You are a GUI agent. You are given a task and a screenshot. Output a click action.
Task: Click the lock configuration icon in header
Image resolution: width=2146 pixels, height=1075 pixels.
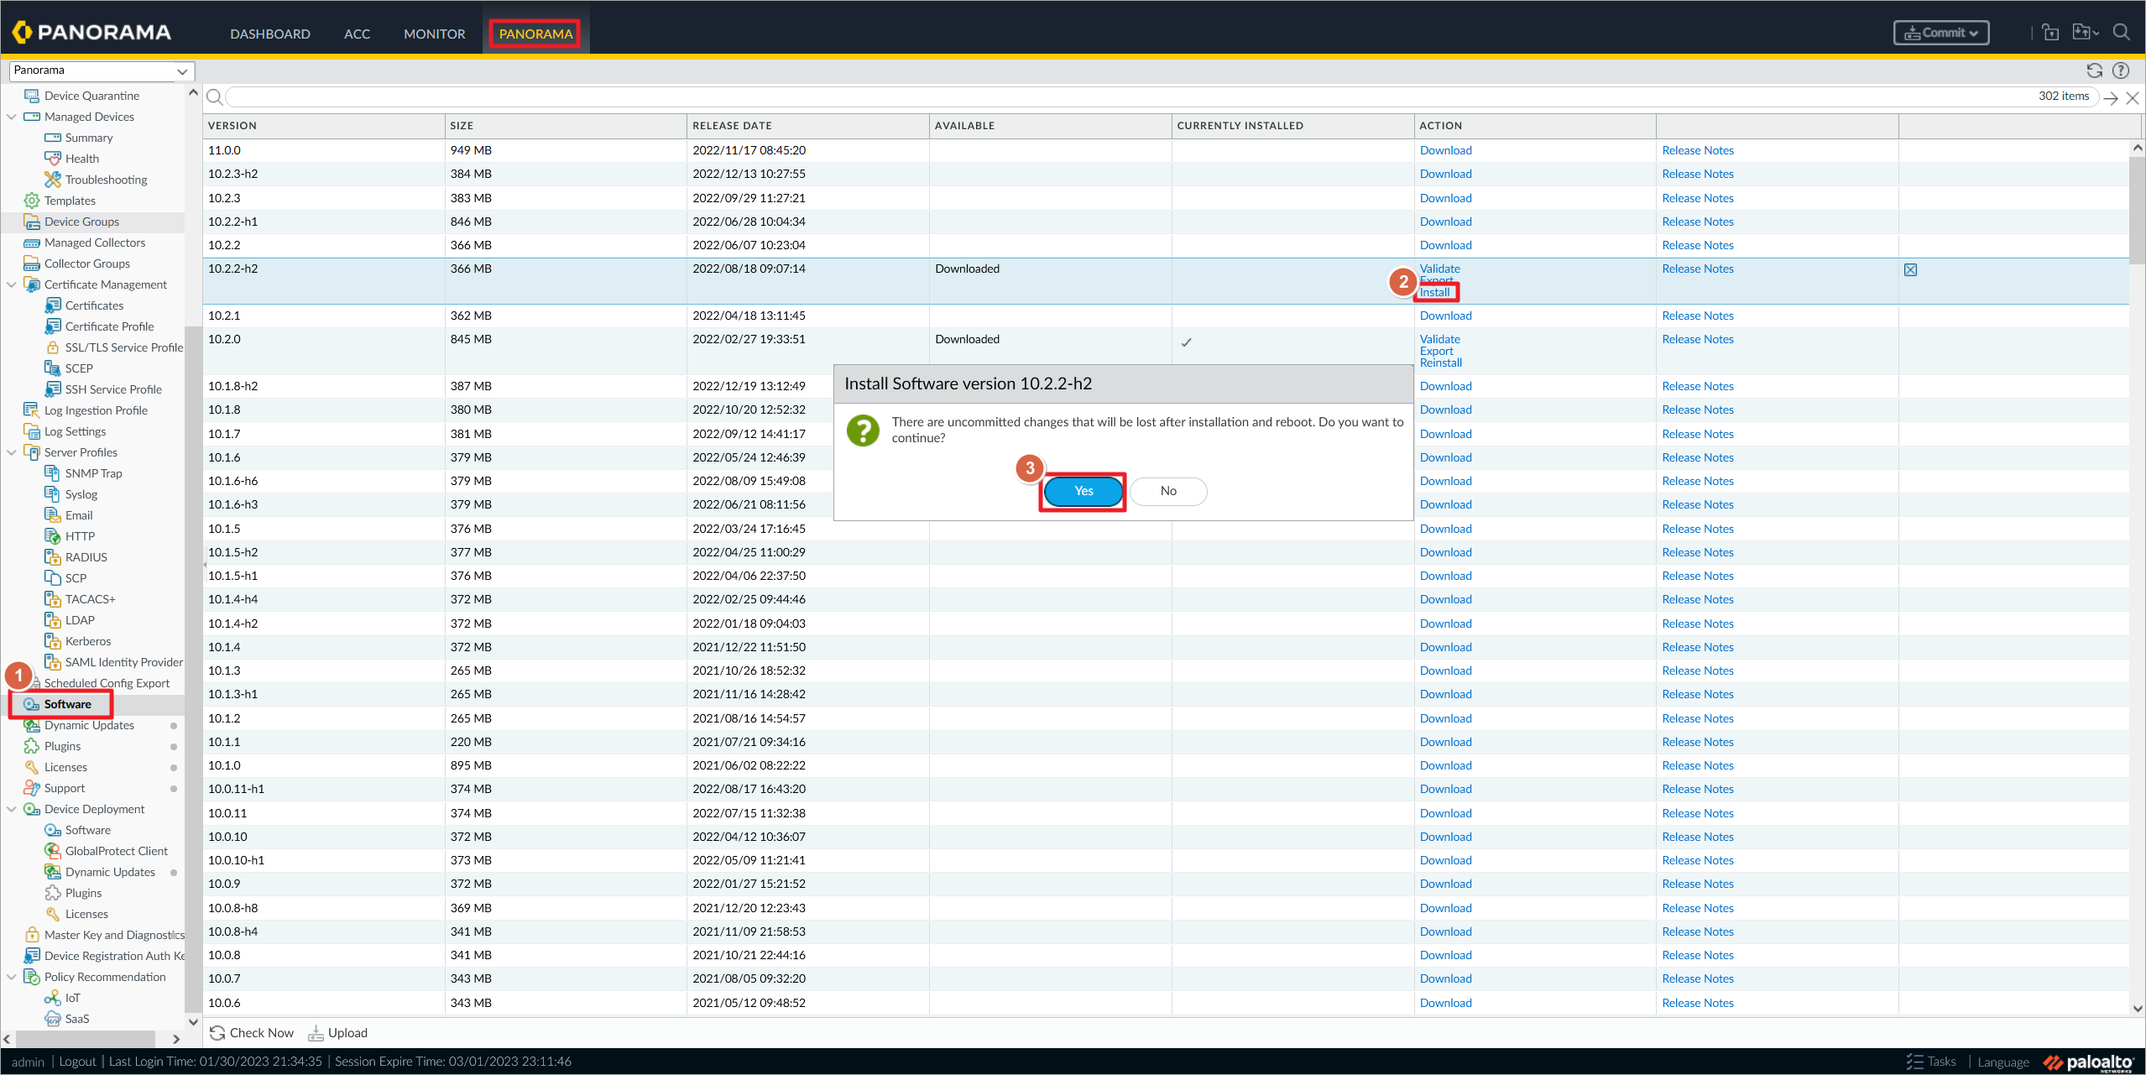point(2050,33)
